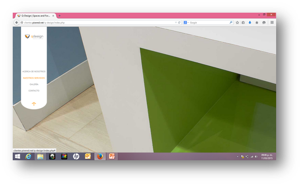Show hidden system tray icons
Image resolution: width=302 pixels, height=186 pixels.
[x=238, y=157]
